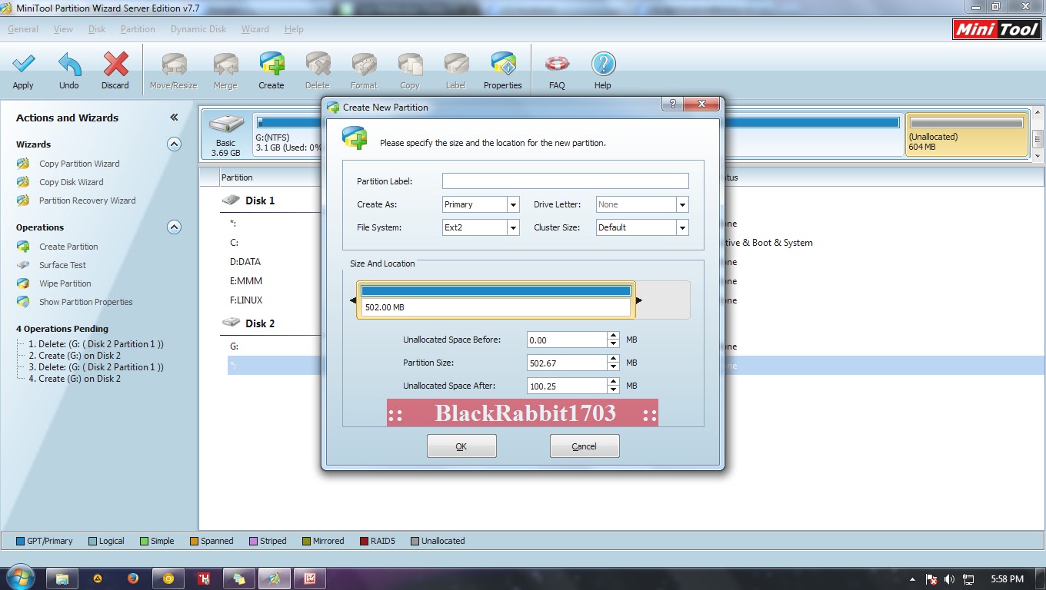The width and height of the screenshot is (1046, 590).
Task: Open the Cluster Size dropdown
Action: pyautogui.click(x=681, y=227)
